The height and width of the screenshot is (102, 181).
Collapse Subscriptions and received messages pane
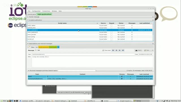[28, 44]
